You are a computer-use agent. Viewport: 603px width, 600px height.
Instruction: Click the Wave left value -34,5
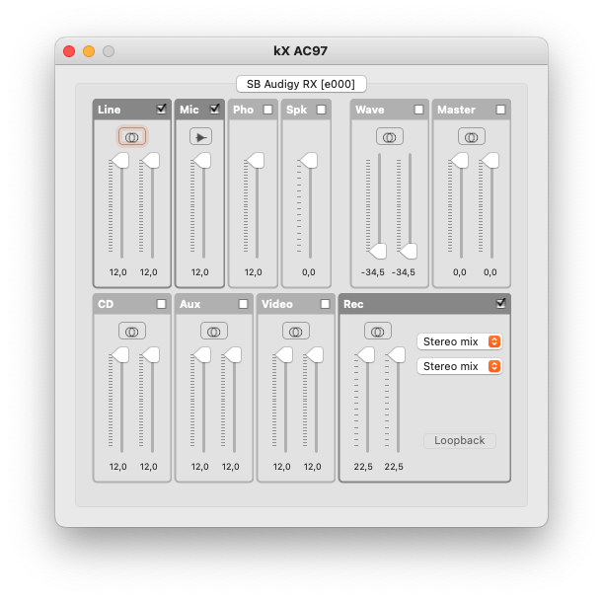pos(372,272)
